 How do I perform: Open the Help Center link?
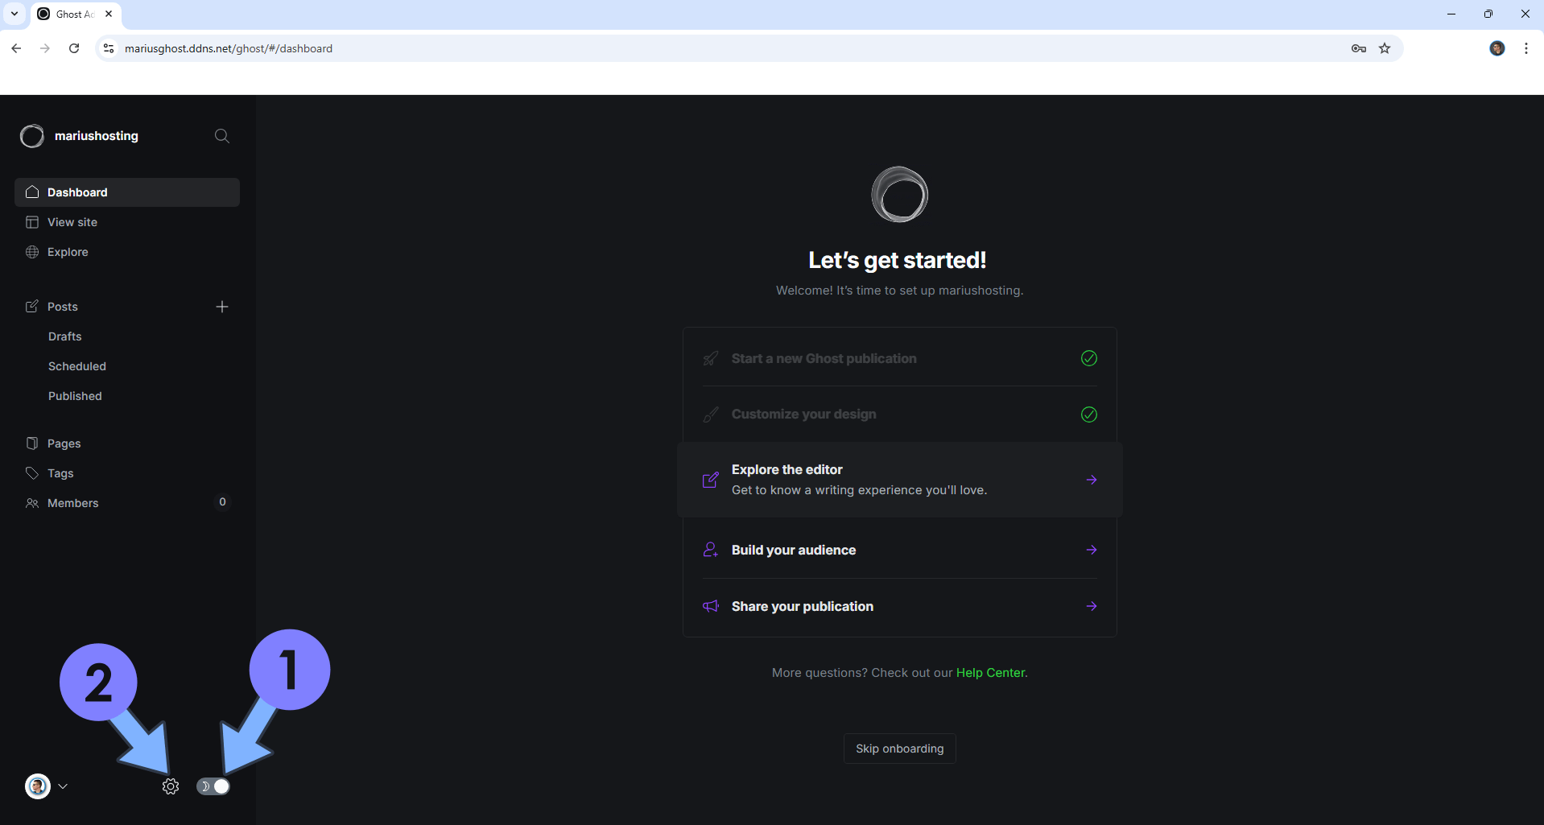click(x=991, y=673)
